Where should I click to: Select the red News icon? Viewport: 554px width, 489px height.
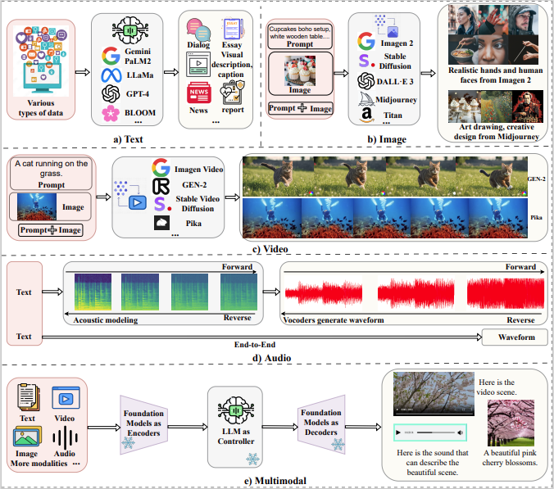(x=199, y=93)
